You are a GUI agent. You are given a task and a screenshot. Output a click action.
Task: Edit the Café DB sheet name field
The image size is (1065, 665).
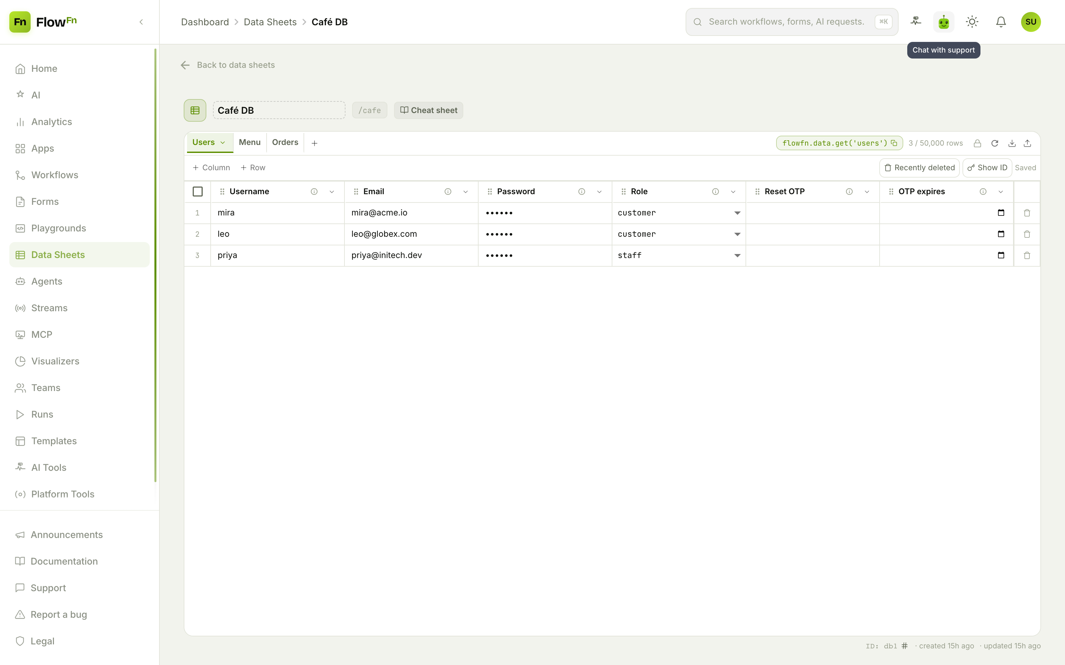(x=279, y=110)
